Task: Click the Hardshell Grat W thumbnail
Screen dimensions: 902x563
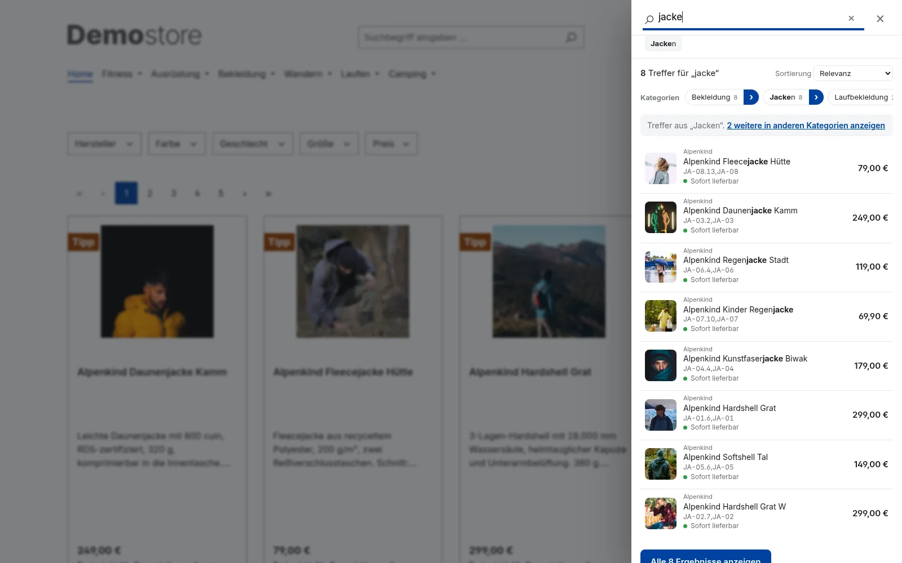Action: coord(661,513)
